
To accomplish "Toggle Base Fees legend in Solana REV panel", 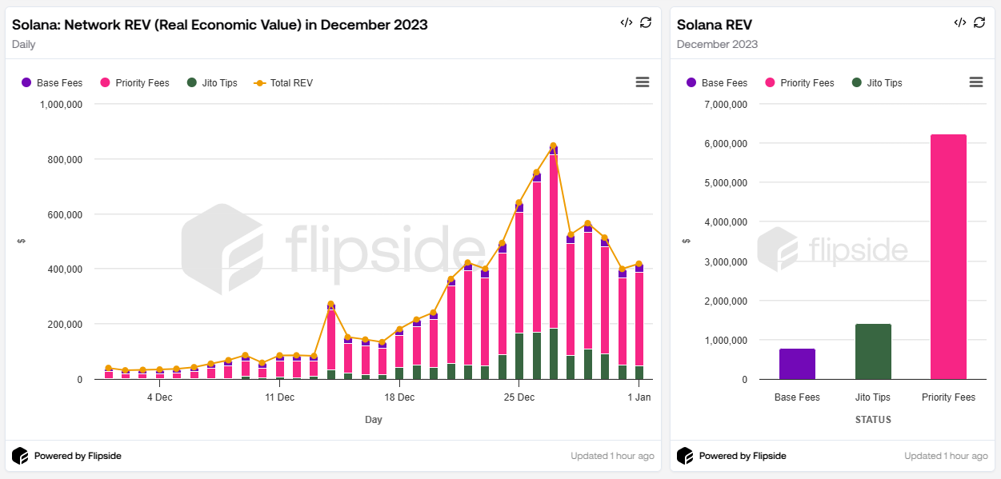I will [717, 83].
